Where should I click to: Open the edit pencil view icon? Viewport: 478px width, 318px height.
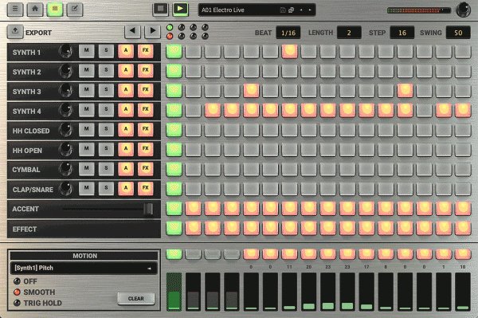pyautogui.click(x=75, y=9)
